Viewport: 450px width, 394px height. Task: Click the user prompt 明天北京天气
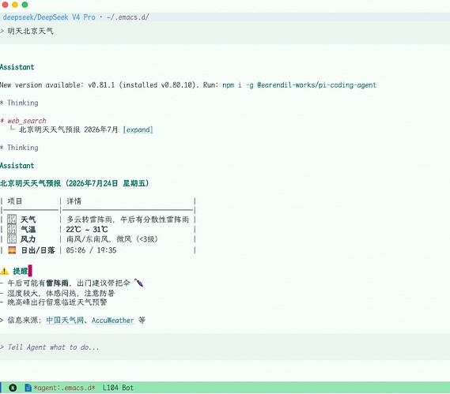tap(30, 31)
